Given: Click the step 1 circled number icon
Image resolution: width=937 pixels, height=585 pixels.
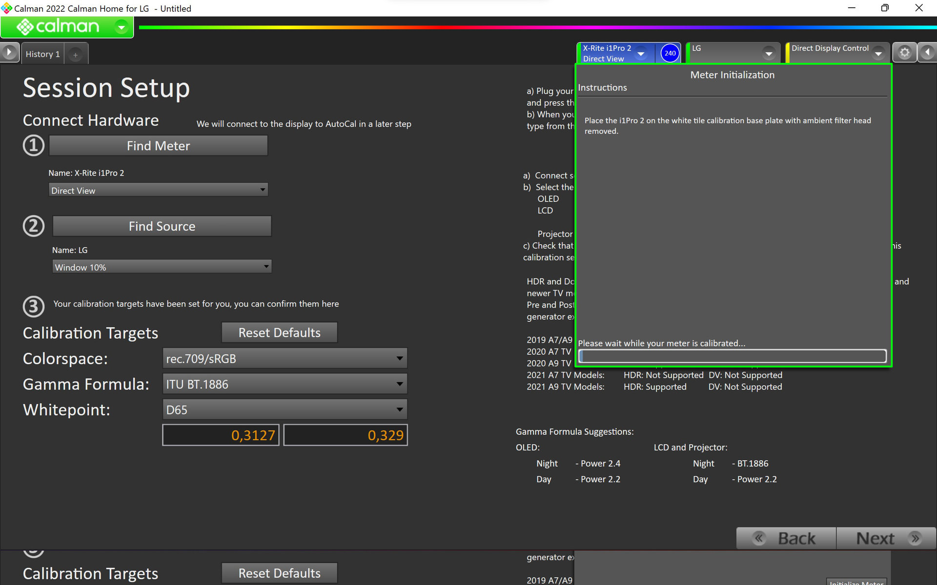Looking at the screenshot, I should [x=34, y=146].
